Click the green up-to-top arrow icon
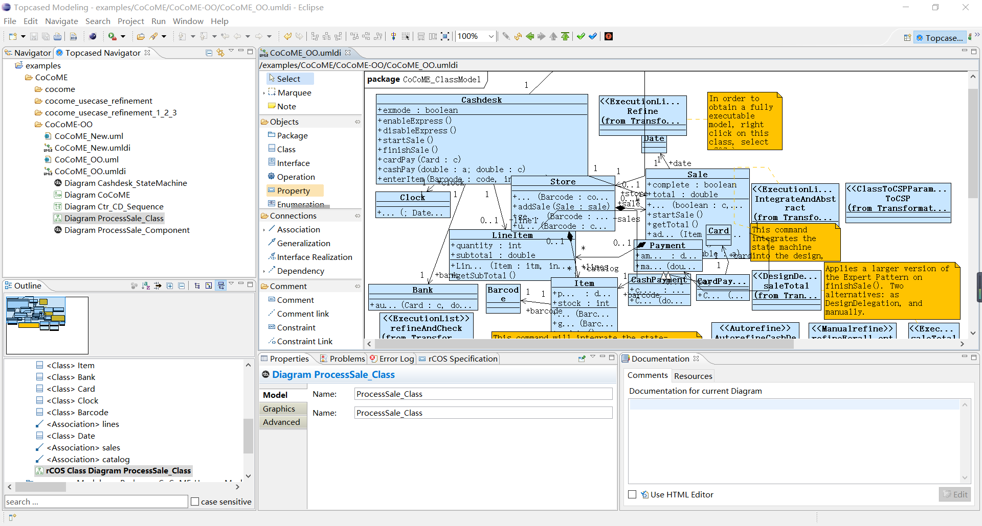 coord(565,36)
